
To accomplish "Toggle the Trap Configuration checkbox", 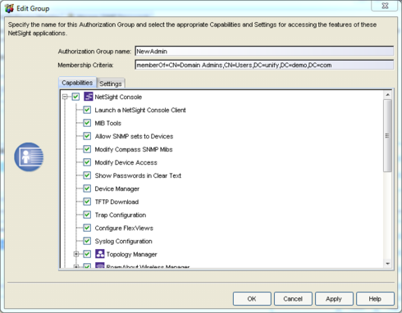I will 87,215.
